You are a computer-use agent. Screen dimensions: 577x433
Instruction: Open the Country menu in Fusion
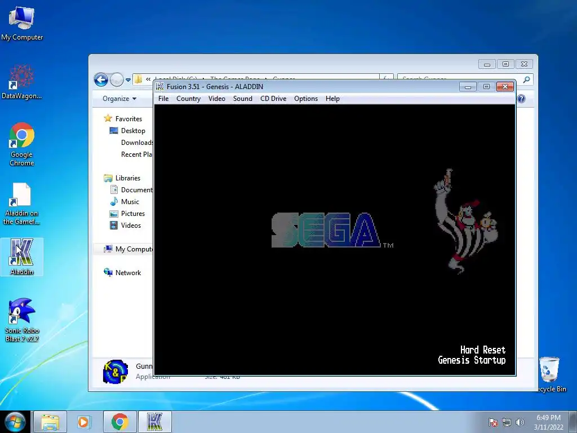click(188, 99)
